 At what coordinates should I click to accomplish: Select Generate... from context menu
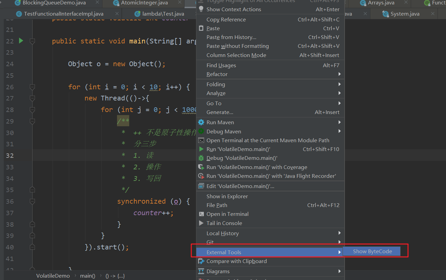pos(270,112)
